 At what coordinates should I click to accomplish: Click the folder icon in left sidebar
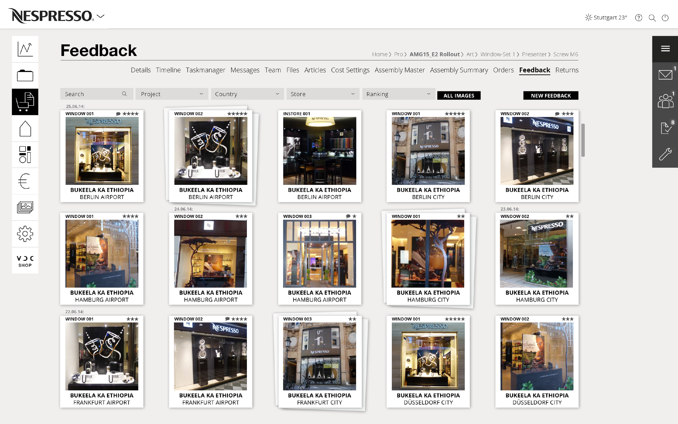(x=25, y=75)
